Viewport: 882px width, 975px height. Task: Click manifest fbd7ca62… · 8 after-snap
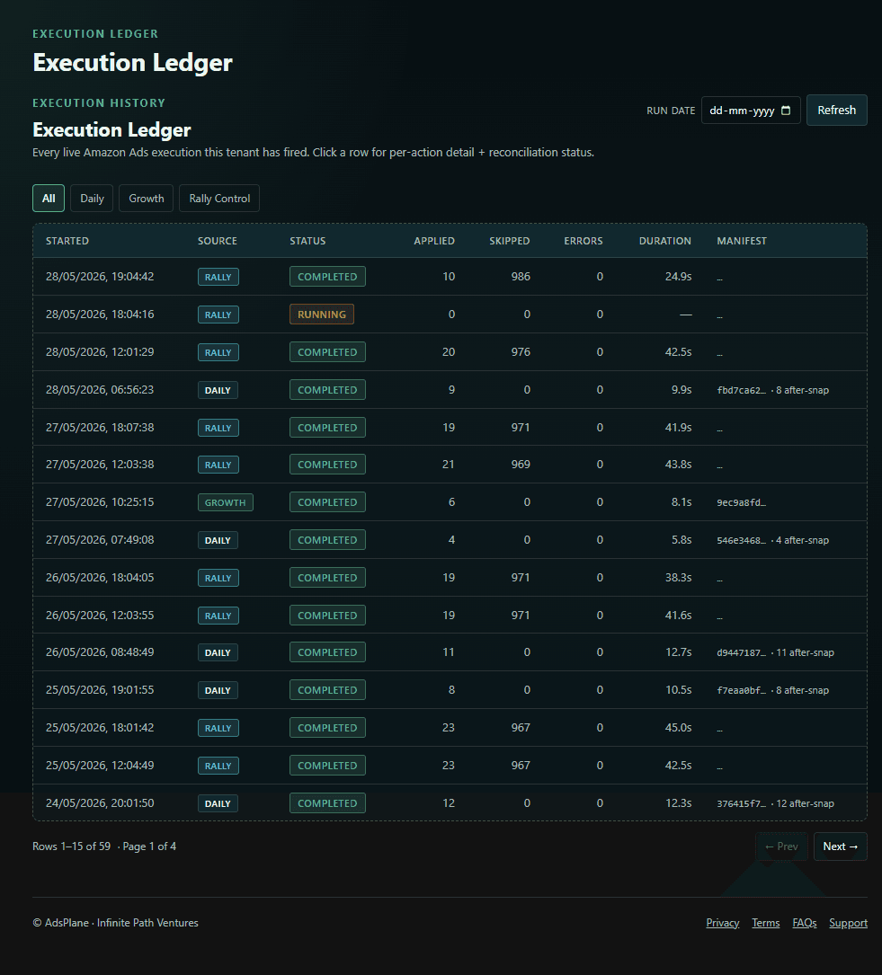pyautogui.click(x=772, y=390)
